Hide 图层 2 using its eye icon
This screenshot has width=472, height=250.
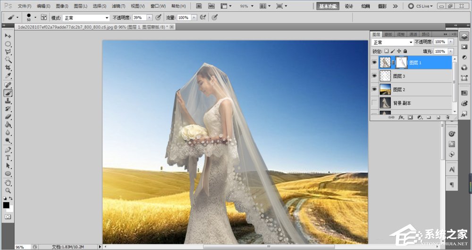click(375, 89)
